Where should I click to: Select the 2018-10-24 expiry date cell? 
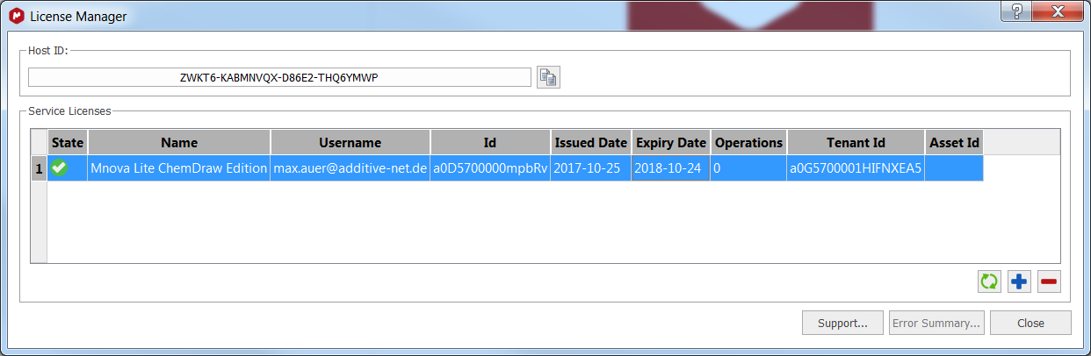(x=671, y=168)
